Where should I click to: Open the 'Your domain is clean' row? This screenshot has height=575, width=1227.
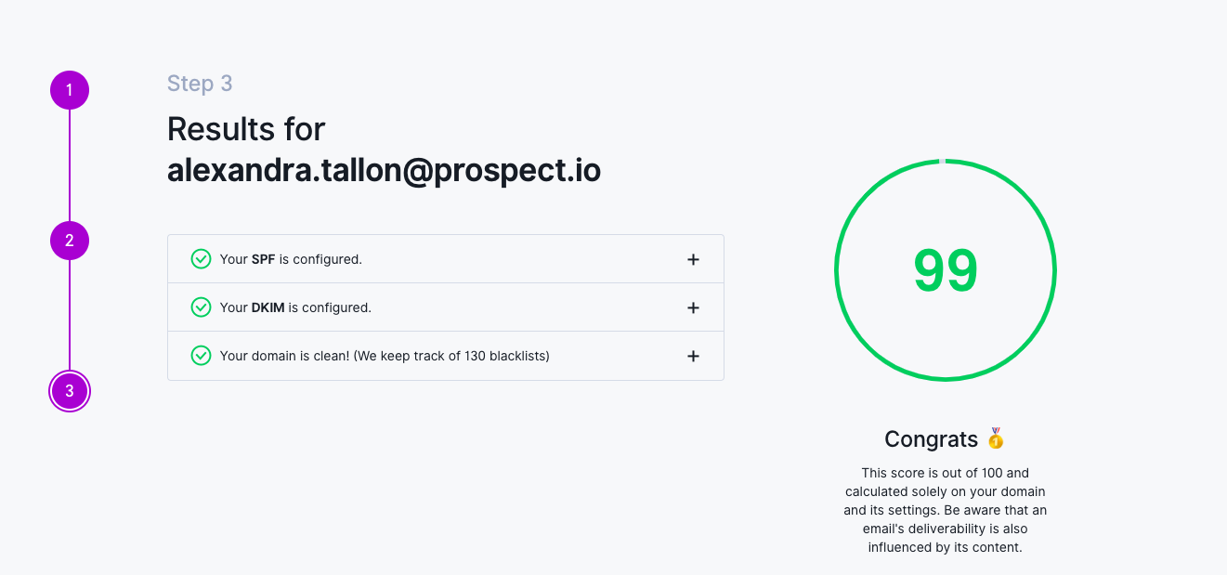pos(446,356)
